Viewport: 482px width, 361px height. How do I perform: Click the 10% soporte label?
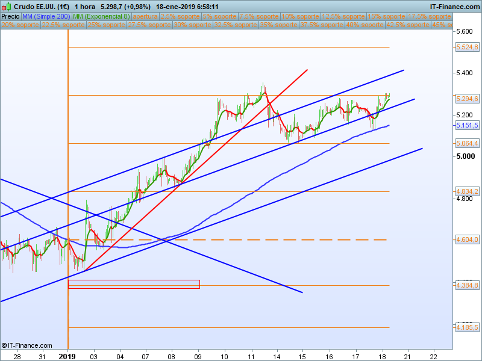coord(300,16)
